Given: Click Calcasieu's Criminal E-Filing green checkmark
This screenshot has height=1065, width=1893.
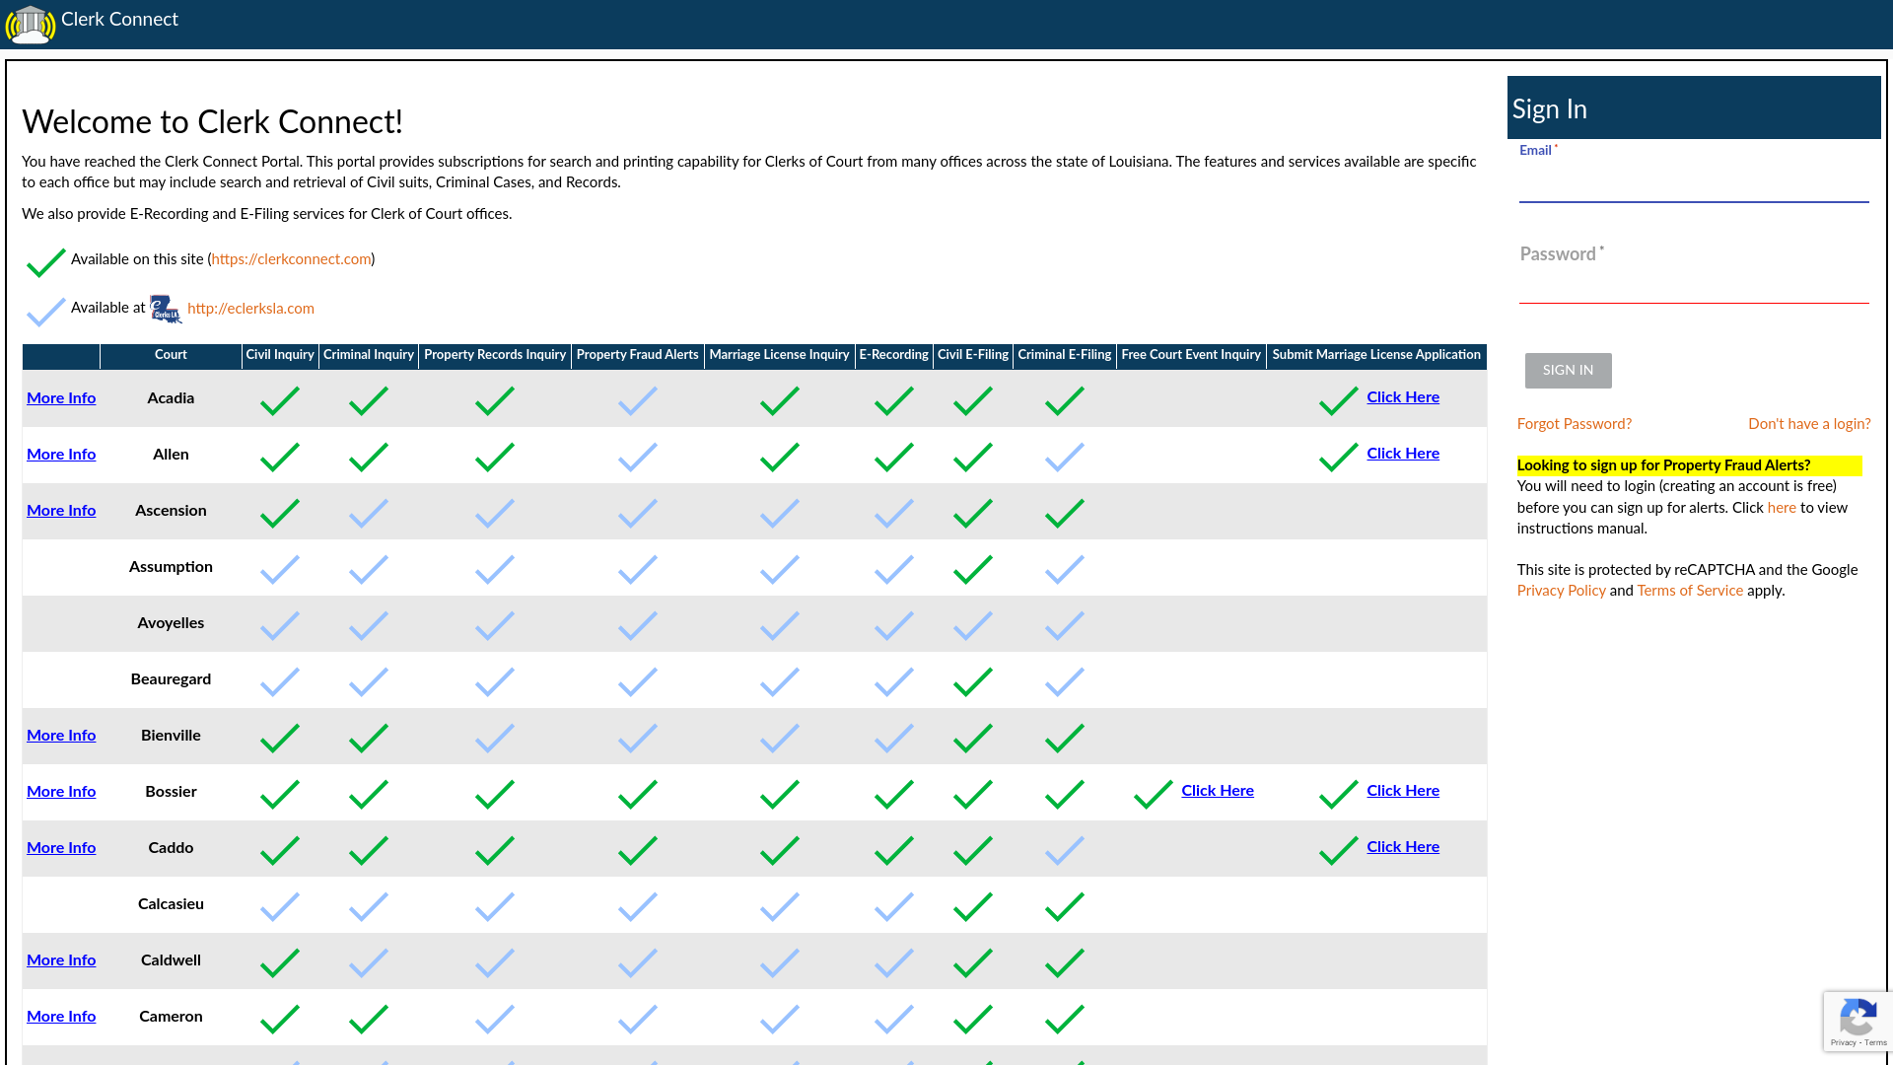Looking at the screenshot, I should 1065,906.
